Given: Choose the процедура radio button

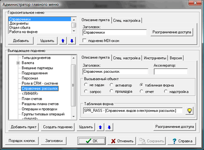Looking at the screenshot, I should [111, 91].
